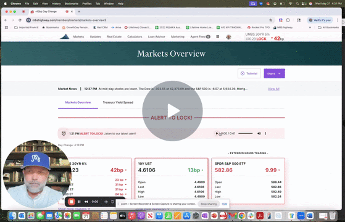
Task: Click the large video play button overlay
Action: [172, 111]
